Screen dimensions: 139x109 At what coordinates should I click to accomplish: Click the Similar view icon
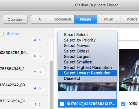(x=4, y=34)
